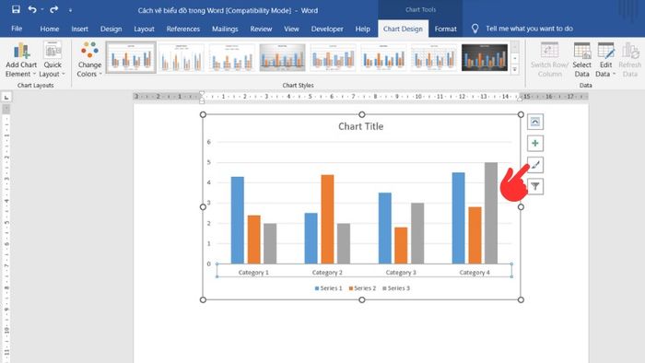The height and width of the screenshot is (363, 645).
Task: Apply the sixth chart style thumbnail
Action: coord(384,57)
